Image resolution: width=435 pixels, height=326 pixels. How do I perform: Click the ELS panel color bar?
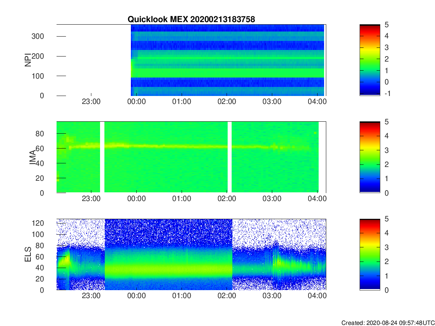[370, 254]
